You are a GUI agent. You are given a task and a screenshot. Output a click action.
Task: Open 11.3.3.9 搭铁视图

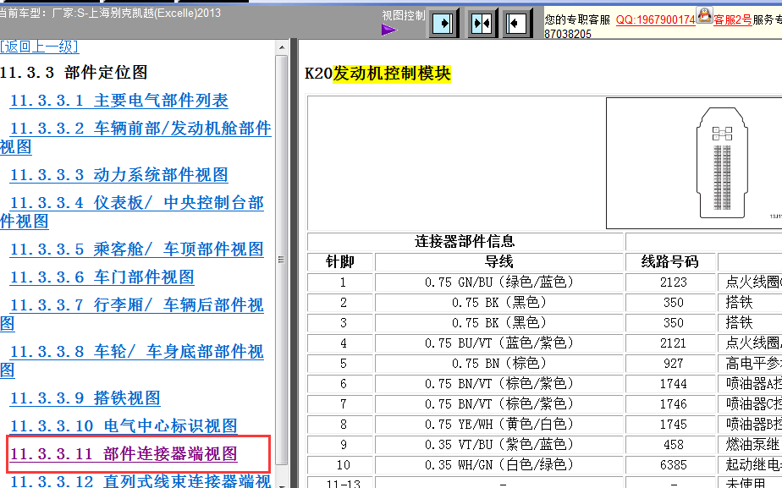(x=85, y=398)
